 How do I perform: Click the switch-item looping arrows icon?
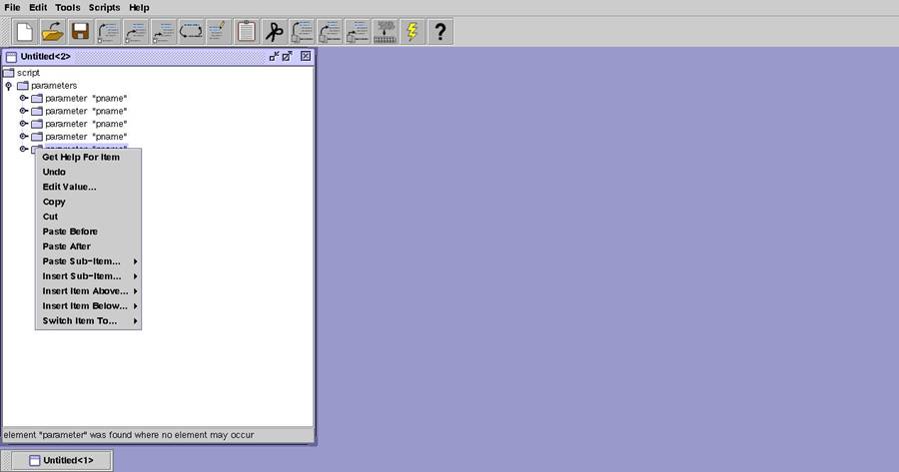pos(191,32)
